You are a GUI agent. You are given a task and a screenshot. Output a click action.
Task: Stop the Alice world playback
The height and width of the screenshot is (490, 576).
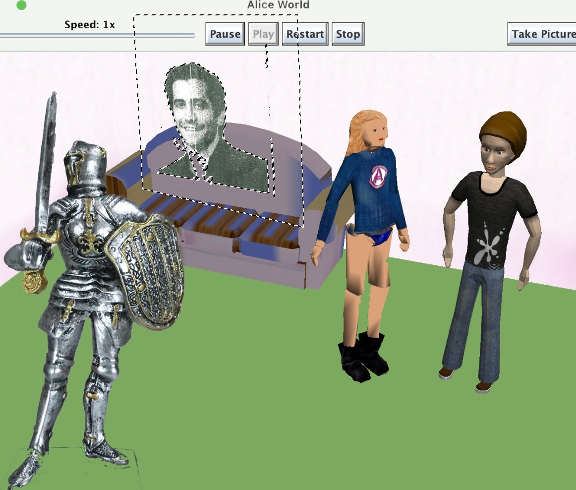(347, 34)
